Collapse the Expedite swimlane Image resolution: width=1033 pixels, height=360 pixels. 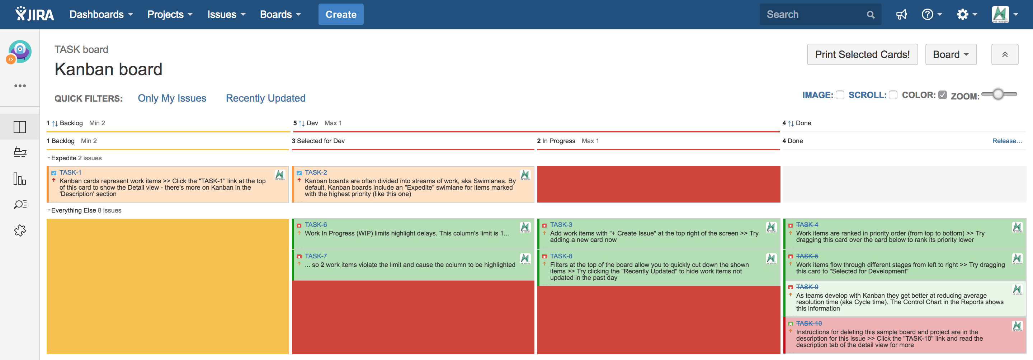tap(49, 158)
